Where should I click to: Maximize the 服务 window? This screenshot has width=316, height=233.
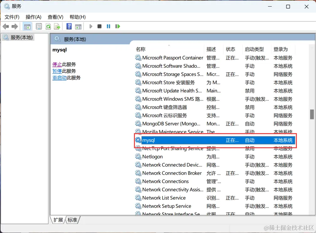pos(288,7)
